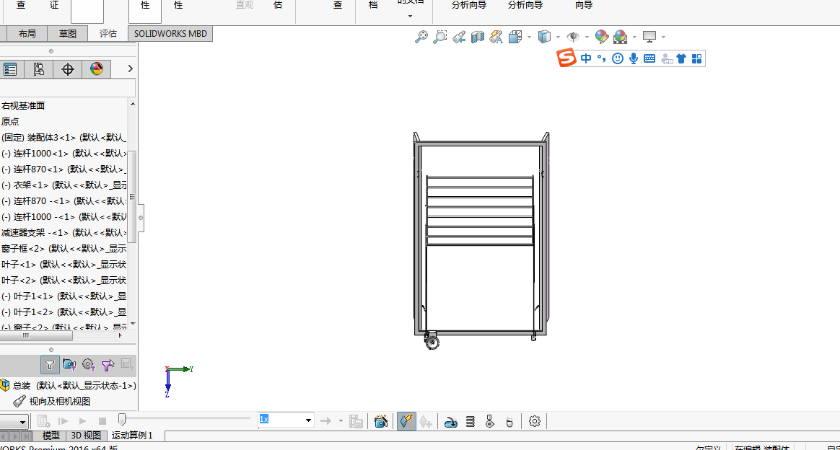Click the motion study Play button
The image size is (840, 450).
coord(82,421)
